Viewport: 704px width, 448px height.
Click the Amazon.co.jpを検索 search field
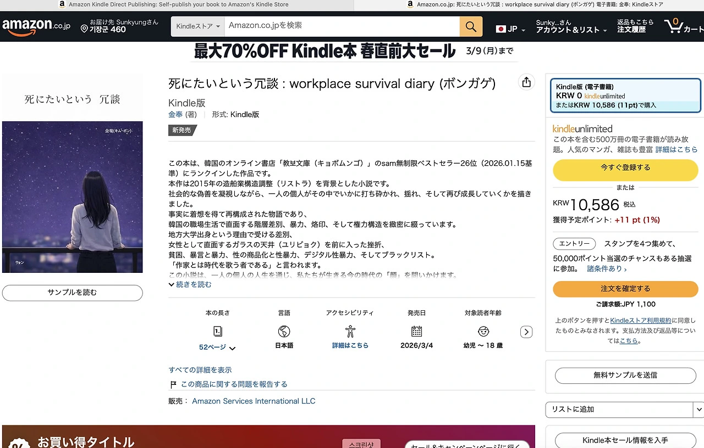(x=342, y=26)
